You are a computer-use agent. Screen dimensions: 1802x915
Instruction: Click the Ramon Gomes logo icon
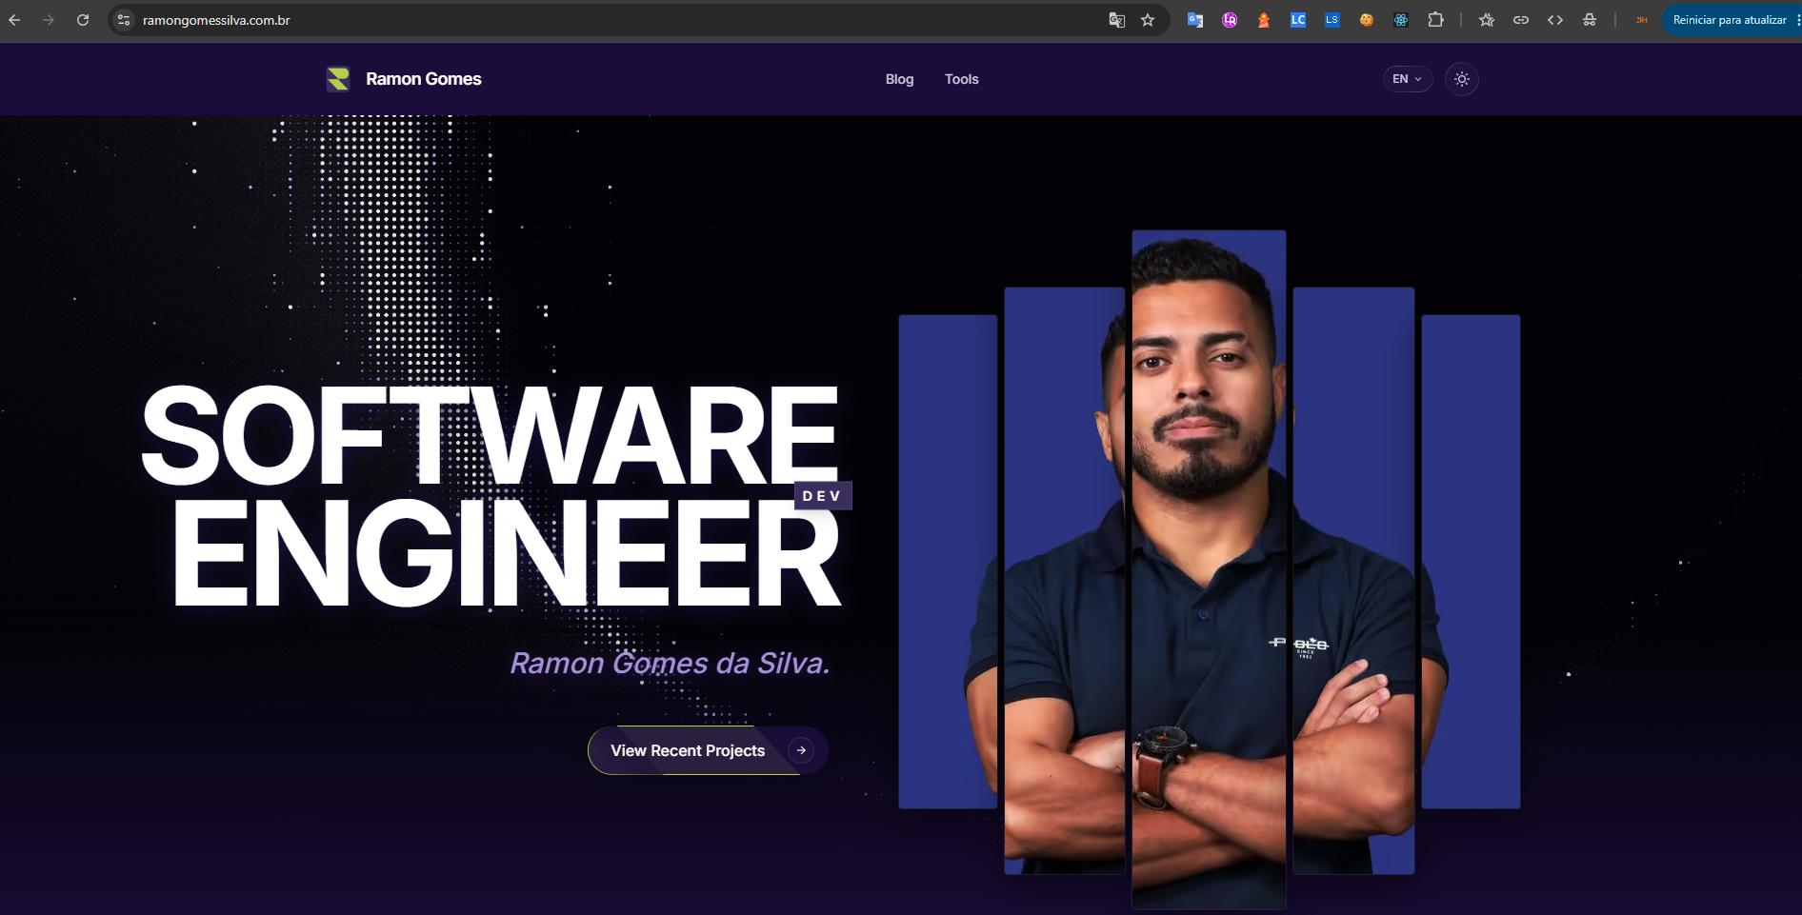coord(338,79)
